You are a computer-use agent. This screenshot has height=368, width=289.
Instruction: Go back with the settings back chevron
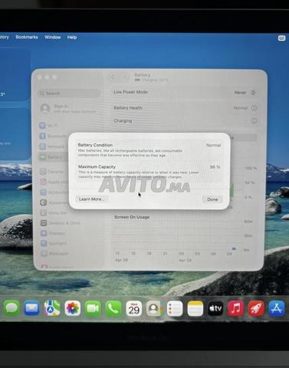click(113, 77)
